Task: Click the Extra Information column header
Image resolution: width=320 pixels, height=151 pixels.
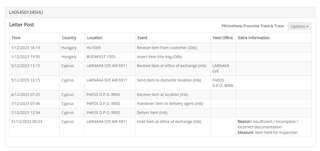Action: (x=254, y=38)
